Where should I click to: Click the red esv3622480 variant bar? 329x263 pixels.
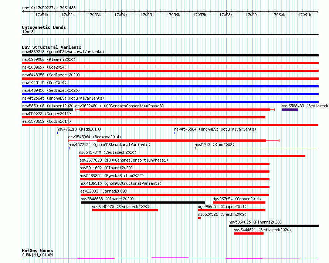(x=175, y=110)
